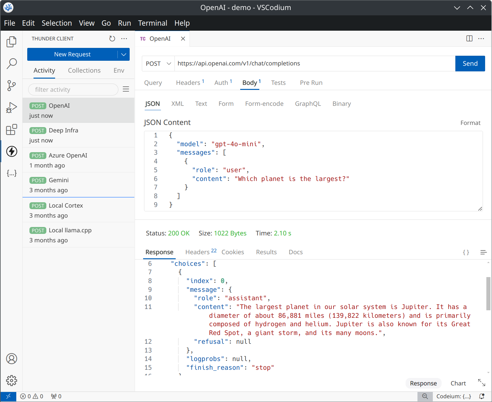Click the request URL field

[x=315, y=64]
